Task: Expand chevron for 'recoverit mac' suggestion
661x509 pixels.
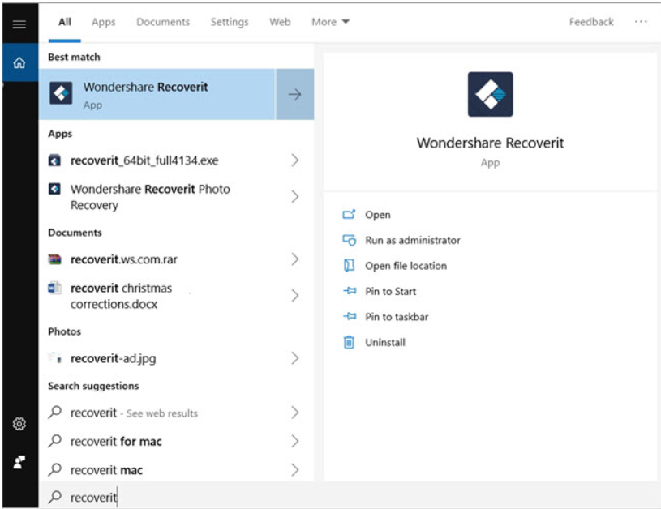Action: (295, 470)
